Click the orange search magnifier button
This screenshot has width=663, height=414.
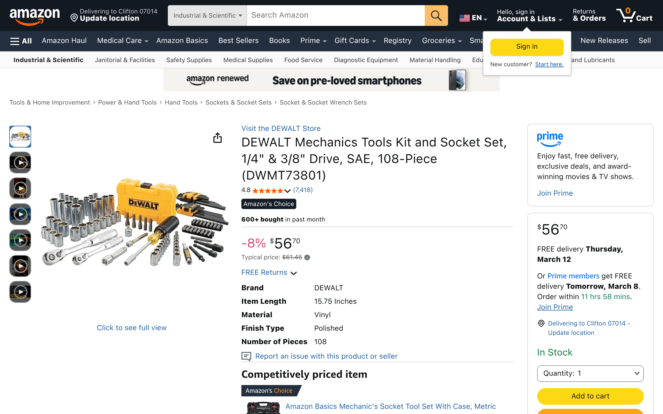tap(436, 16)
